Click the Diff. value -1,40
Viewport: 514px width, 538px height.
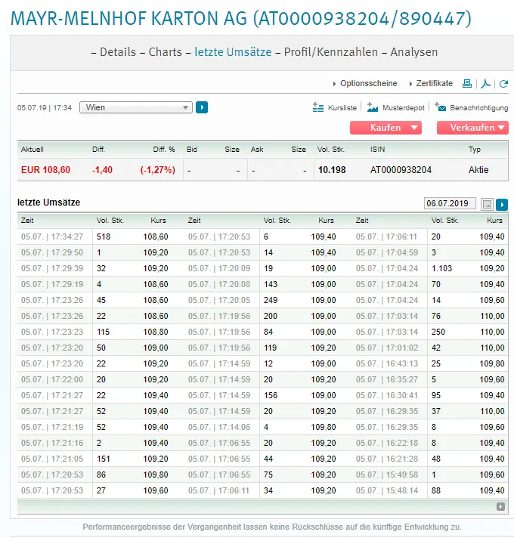[102, 170]
